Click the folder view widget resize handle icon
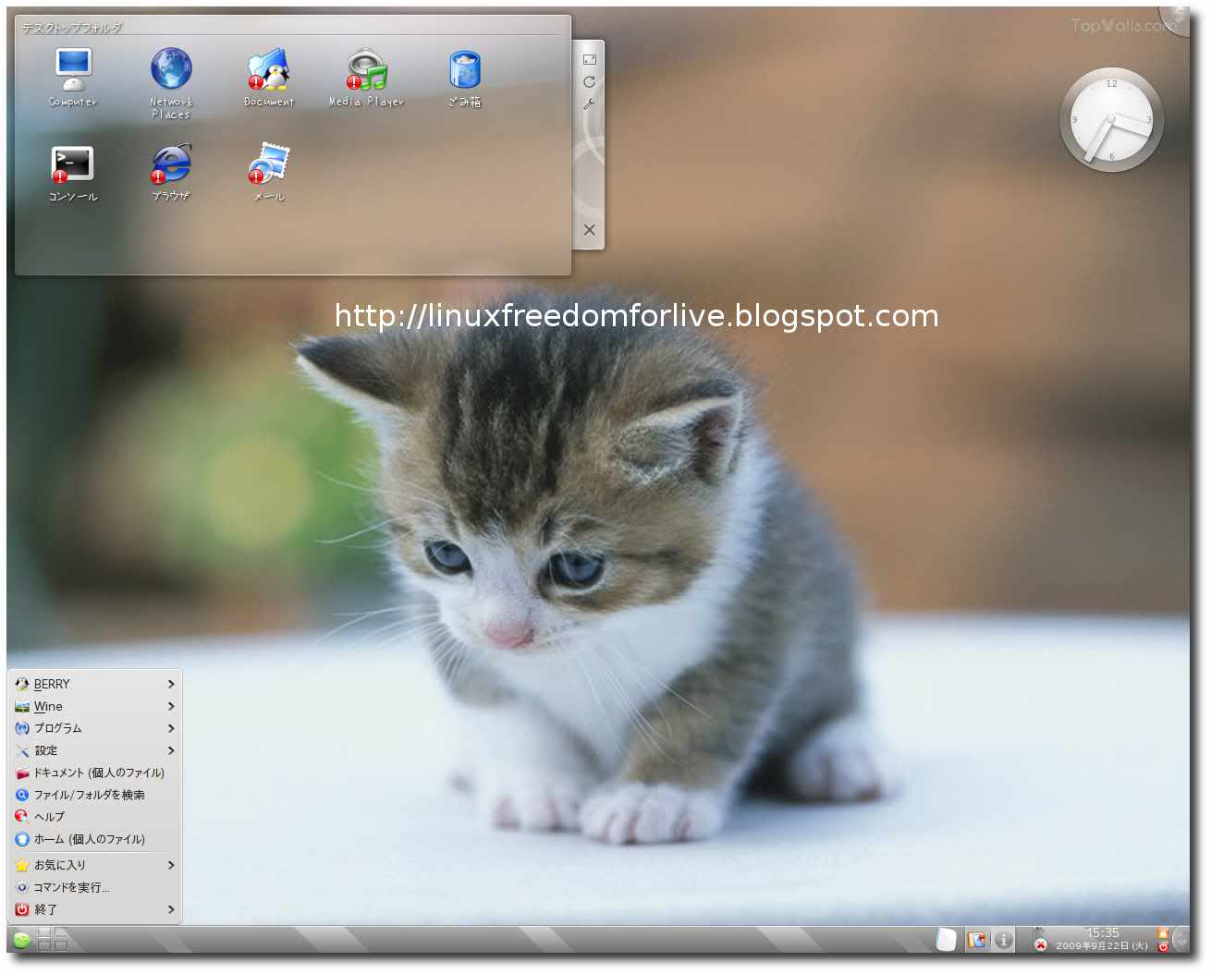 pyautogui.click(x=589, y=59)
